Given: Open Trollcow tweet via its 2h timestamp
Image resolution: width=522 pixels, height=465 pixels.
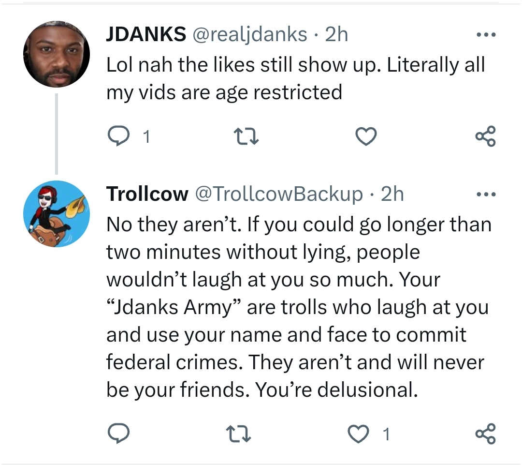Looking at the screenshot, I should 392,195.
